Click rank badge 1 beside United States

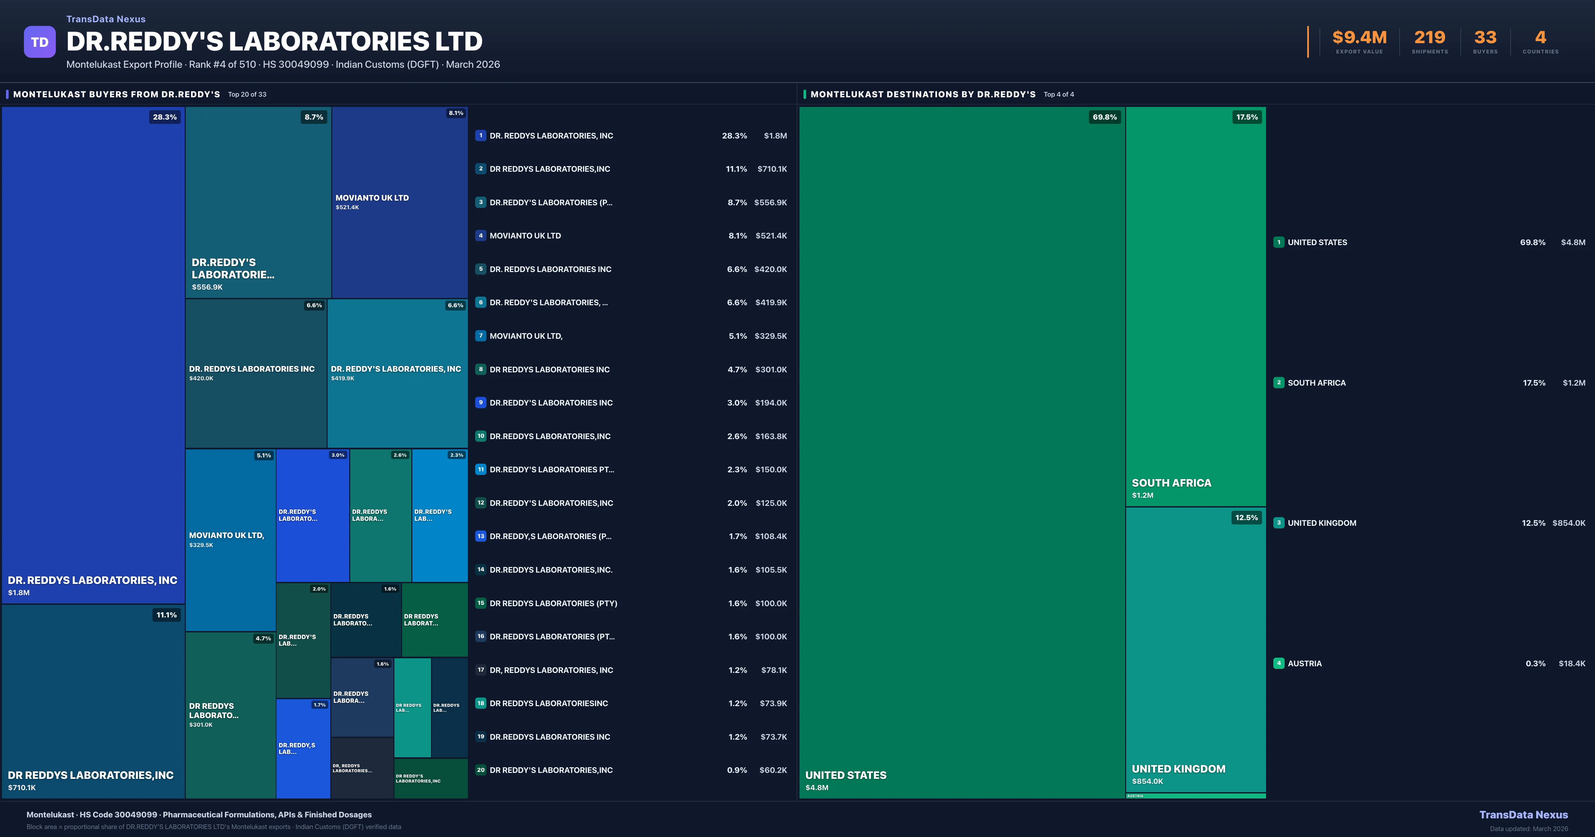[x=1279, y=243]
